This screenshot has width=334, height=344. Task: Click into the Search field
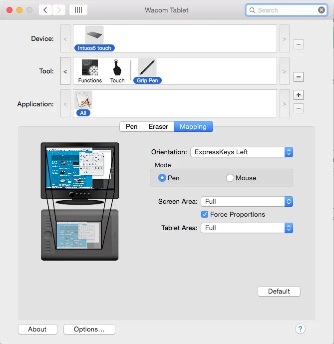point(287,10)
